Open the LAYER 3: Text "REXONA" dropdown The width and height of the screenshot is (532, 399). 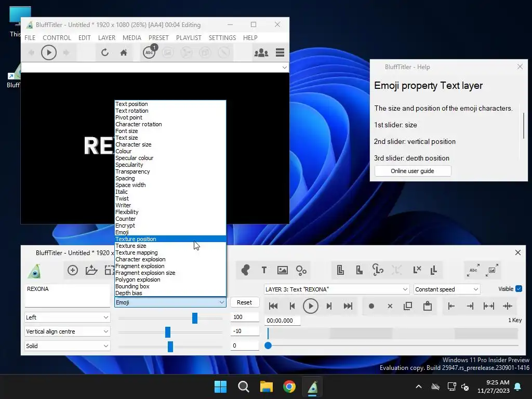[x=337, y=289]
